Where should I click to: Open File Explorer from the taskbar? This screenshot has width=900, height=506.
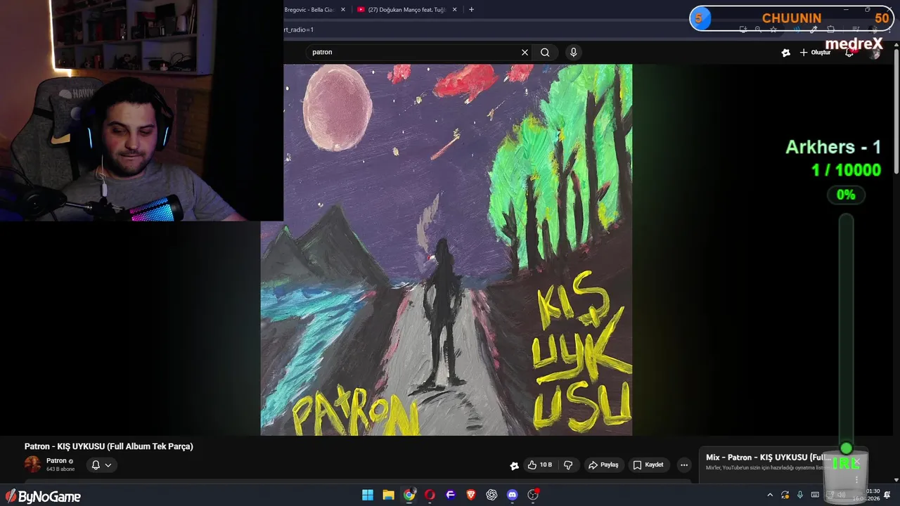tap(388, 495)
